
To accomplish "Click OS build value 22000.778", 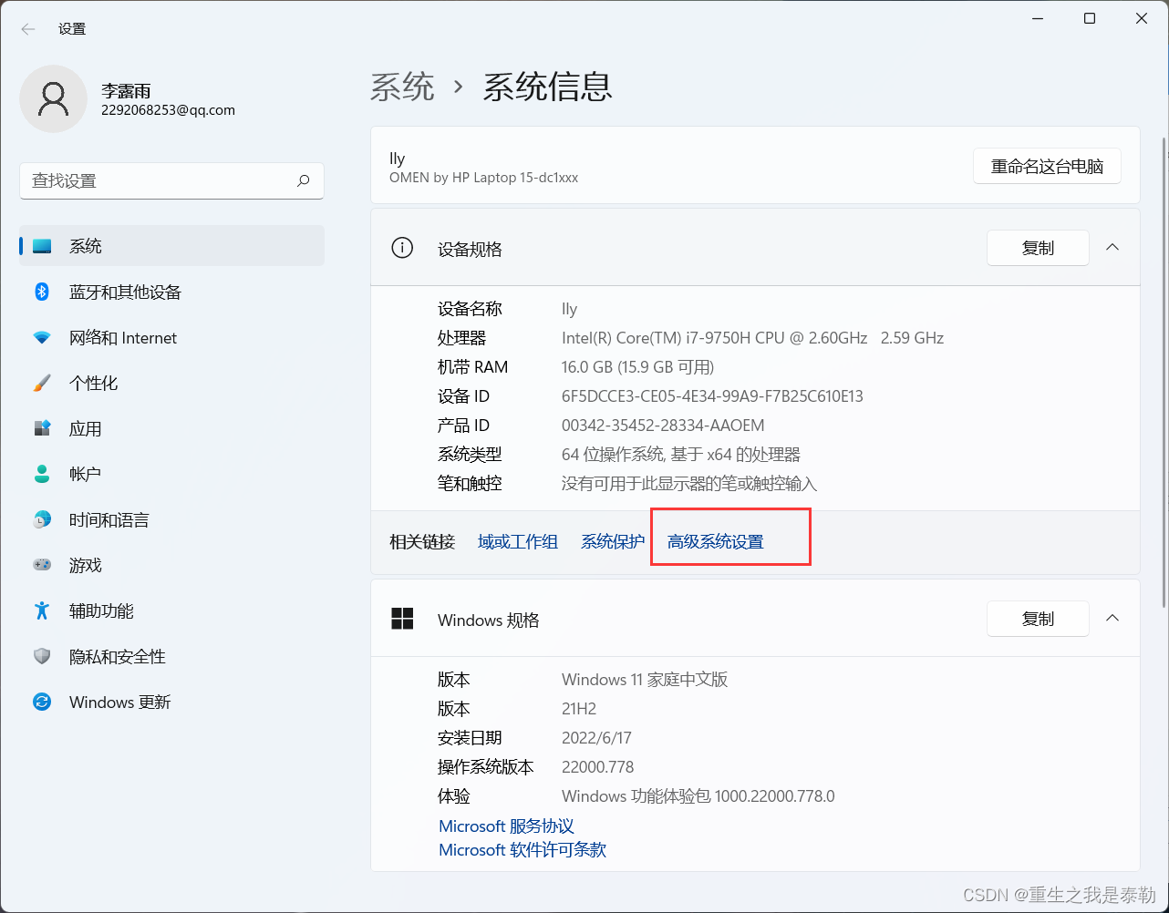I will (597, 767).
